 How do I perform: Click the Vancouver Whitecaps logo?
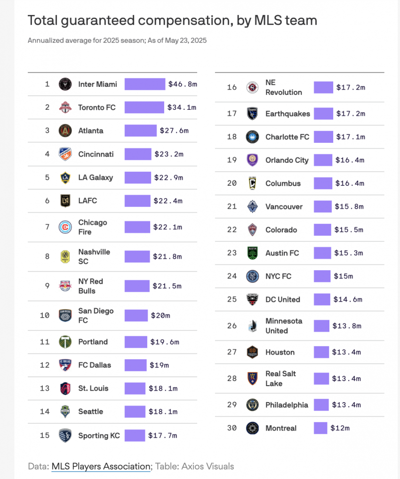click(252, 206)
